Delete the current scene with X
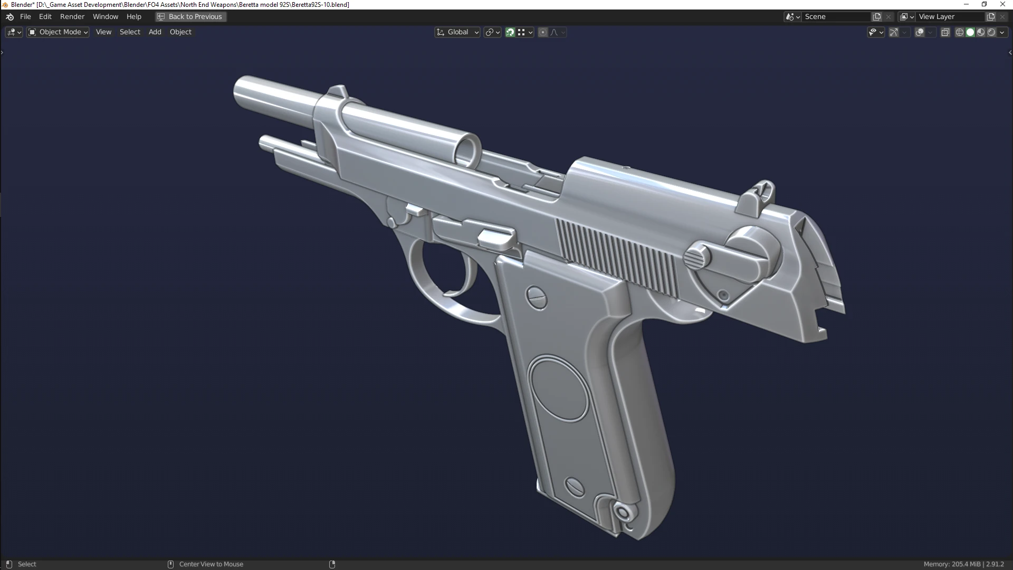The height and width of the screenshot is (570, 1013). point(888,17)
